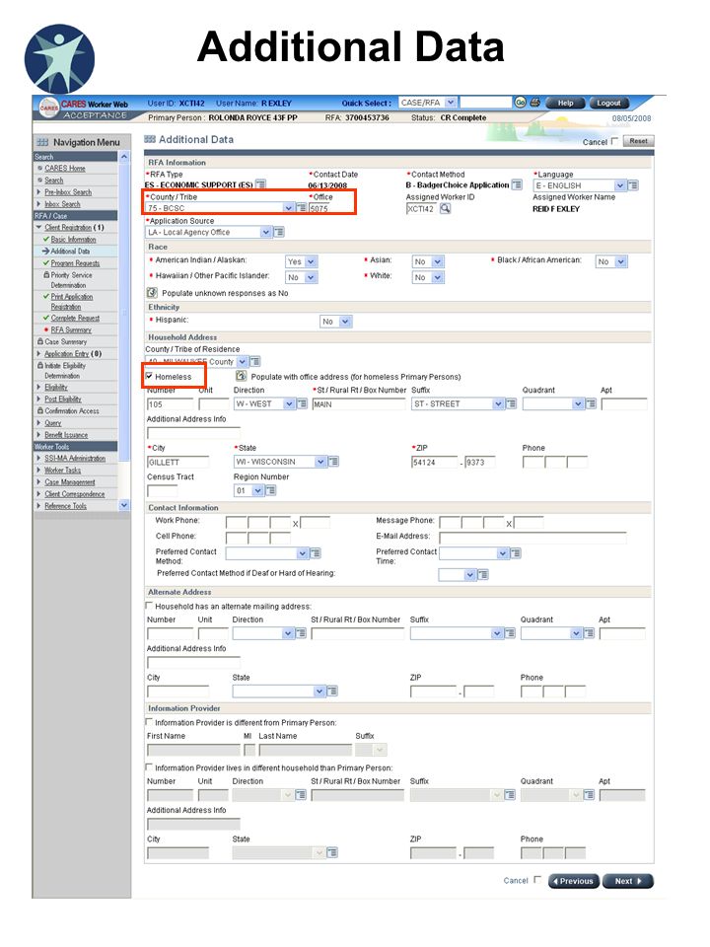Screen dimensions: 710x947
Task: Open the WI - WISCONSIN state dropdown
Action: pyautogui.click(x=280, y=462)
